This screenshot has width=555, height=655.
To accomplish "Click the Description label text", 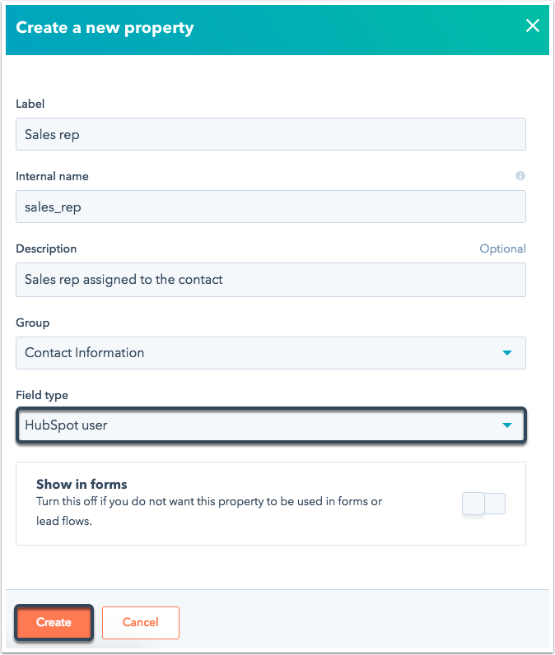I will (x=46, y=249).
